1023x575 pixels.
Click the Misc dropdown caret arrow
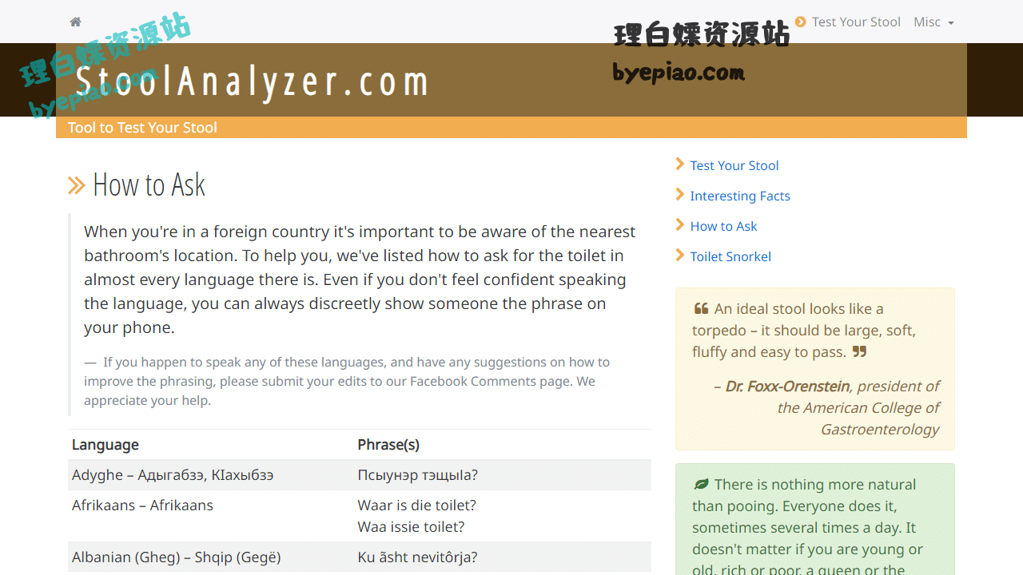(950, 23)
